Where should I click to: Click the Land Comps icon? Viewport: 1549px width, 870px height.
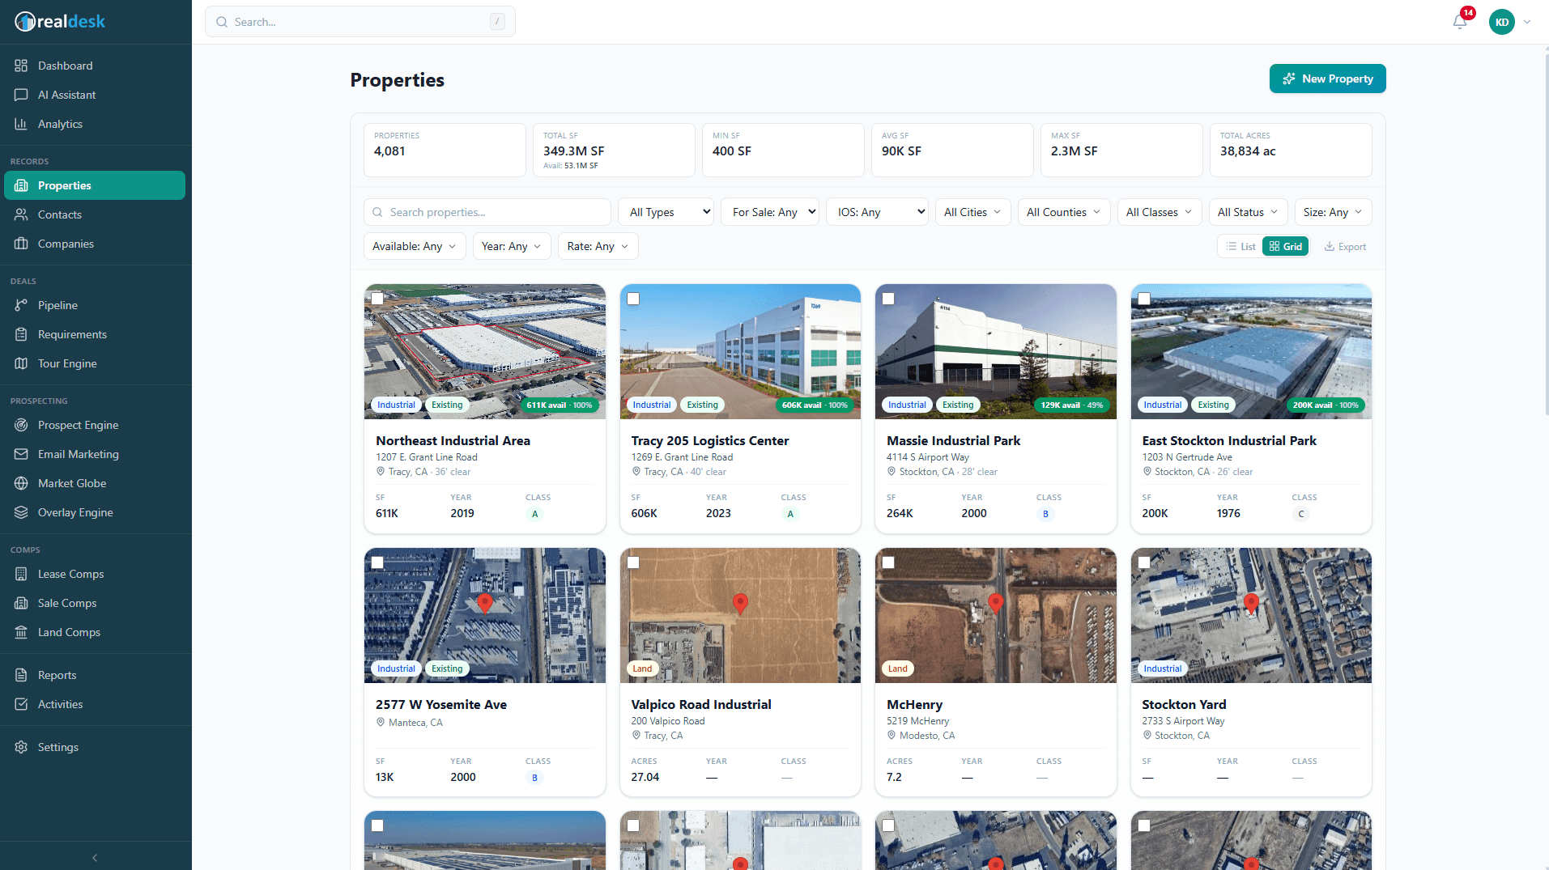coord(21,632)
